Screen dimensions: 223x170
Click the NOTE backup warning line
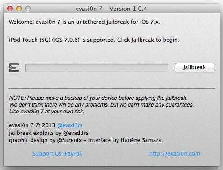click(x=98, y=98)
